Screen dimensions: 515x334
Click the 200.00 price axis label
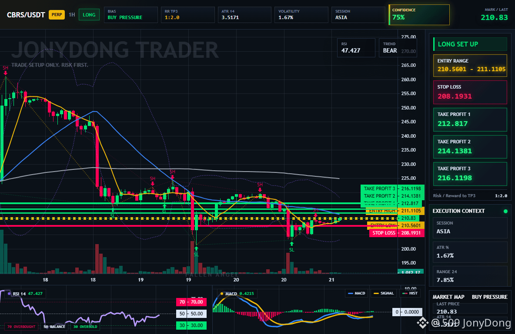408,249
